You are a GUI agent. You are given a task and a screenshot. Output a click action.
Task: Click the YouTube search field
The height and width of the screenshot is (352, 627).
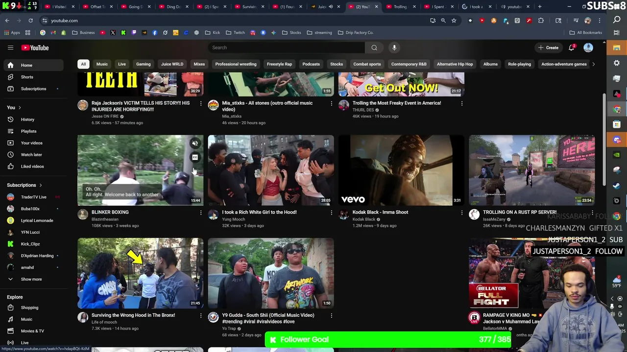click(x=287, y=47)
